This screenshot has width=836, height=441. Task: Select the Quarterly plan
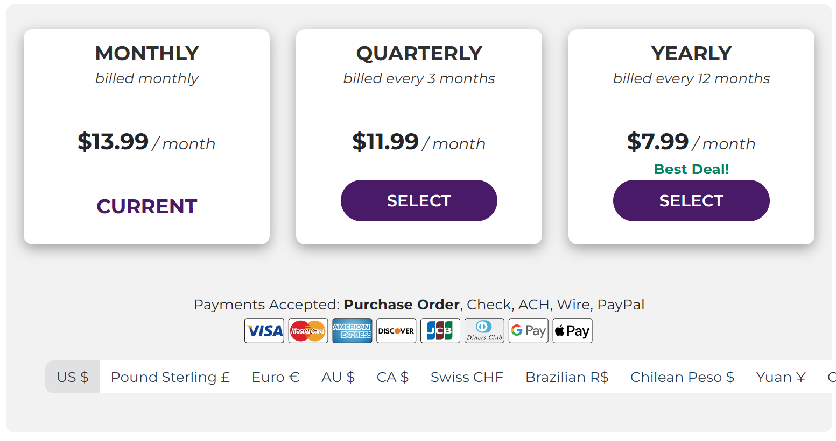click(x=419, y=201)
